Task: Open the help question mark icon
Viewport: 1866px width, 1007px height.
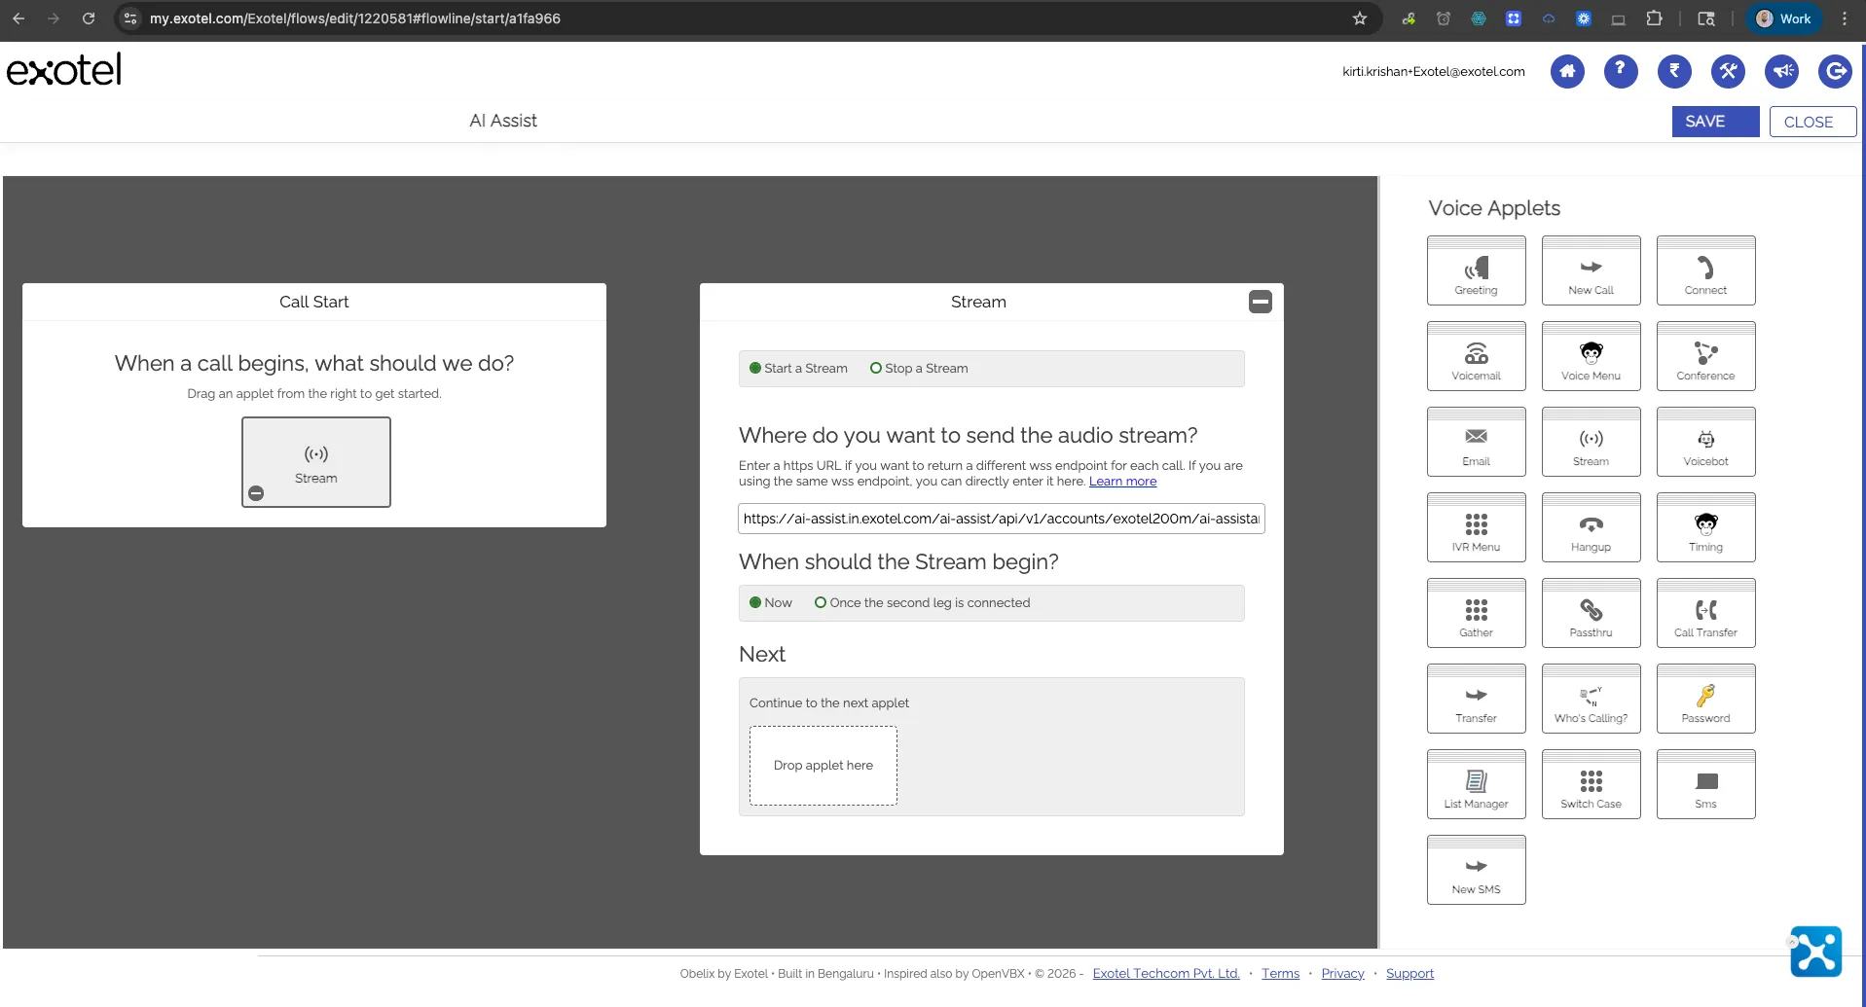Action: (1621, 71)
